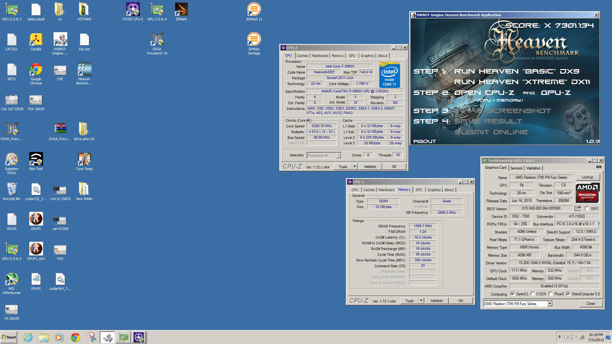Screen dimensions: 612x344
Task: Click SUBMIT ONLINE in HWBOT Heaven window
Action: [491, 132]
